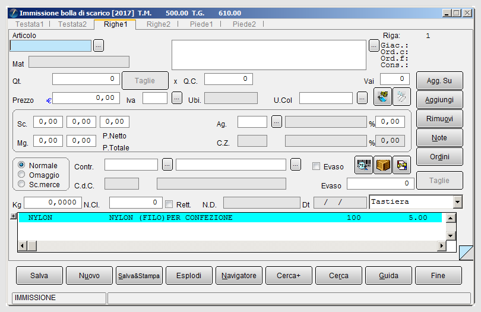
Task: Click the application icon in the title bar
Action: [13, 13]
